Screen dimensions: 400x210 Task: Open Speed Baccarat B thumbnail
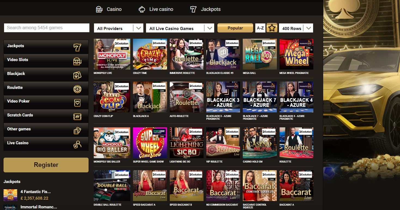[187, 185]
